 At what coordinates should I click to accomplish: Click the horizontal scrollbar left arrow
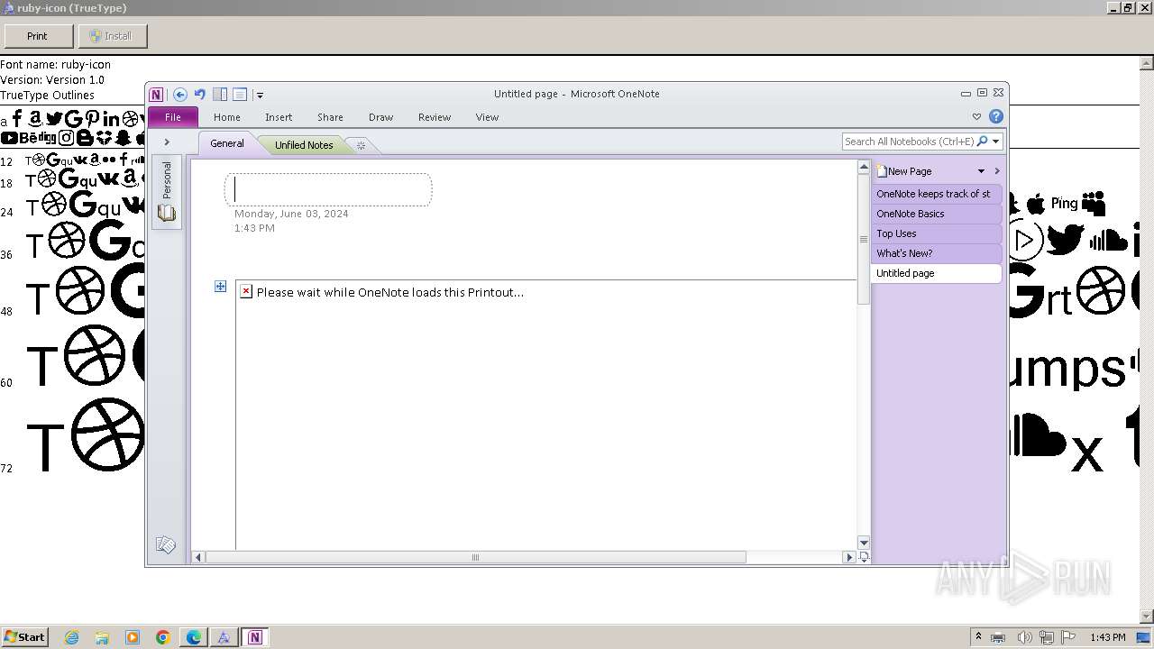[198, 557]
